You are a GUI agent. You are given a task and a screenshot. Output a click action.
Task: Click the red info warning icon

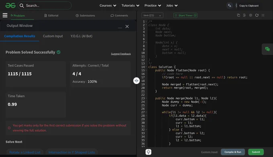click(9, 128)
